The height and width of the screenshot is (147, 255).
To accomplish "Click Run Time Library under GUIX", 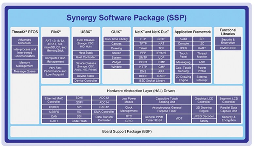I will click(x=117, y=39).
